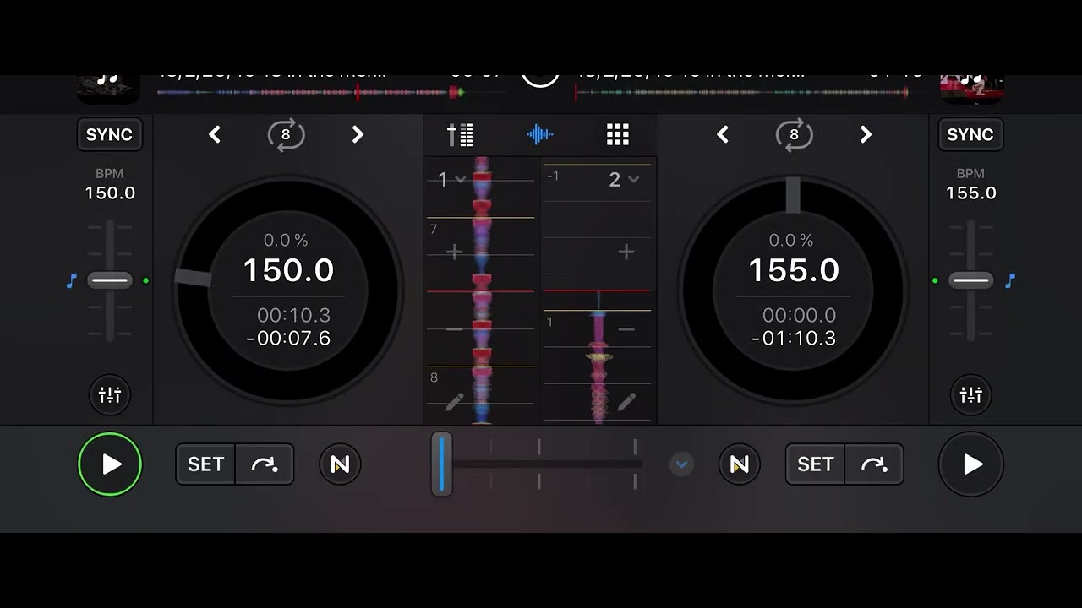Viewport: 1082px width, 608px height.
Task: Open the mixer faders view
Action: click(460, 134)
